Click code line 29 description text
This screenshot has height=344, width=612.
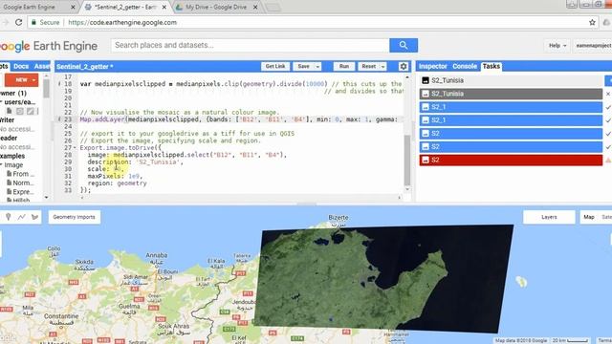click(135, 161)
